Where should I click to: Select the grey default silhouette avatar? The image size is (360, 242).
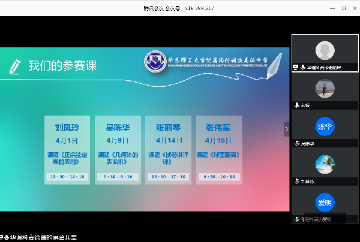point(325,50)
